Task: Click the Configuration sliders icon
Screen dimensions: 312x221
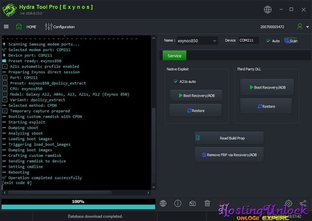Action: pos(48,27)
